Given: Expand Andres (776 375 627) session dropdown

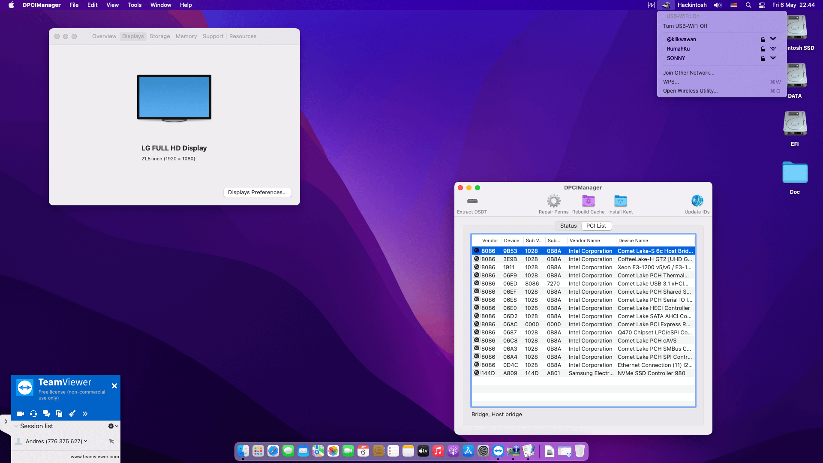Looking at the screenshot, I should point(86,441).
